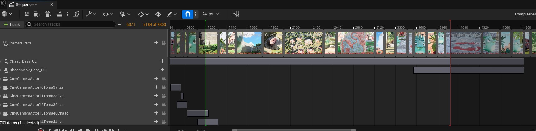
Task: Click the Unreal Engine logo
Action: coord(2,2)
